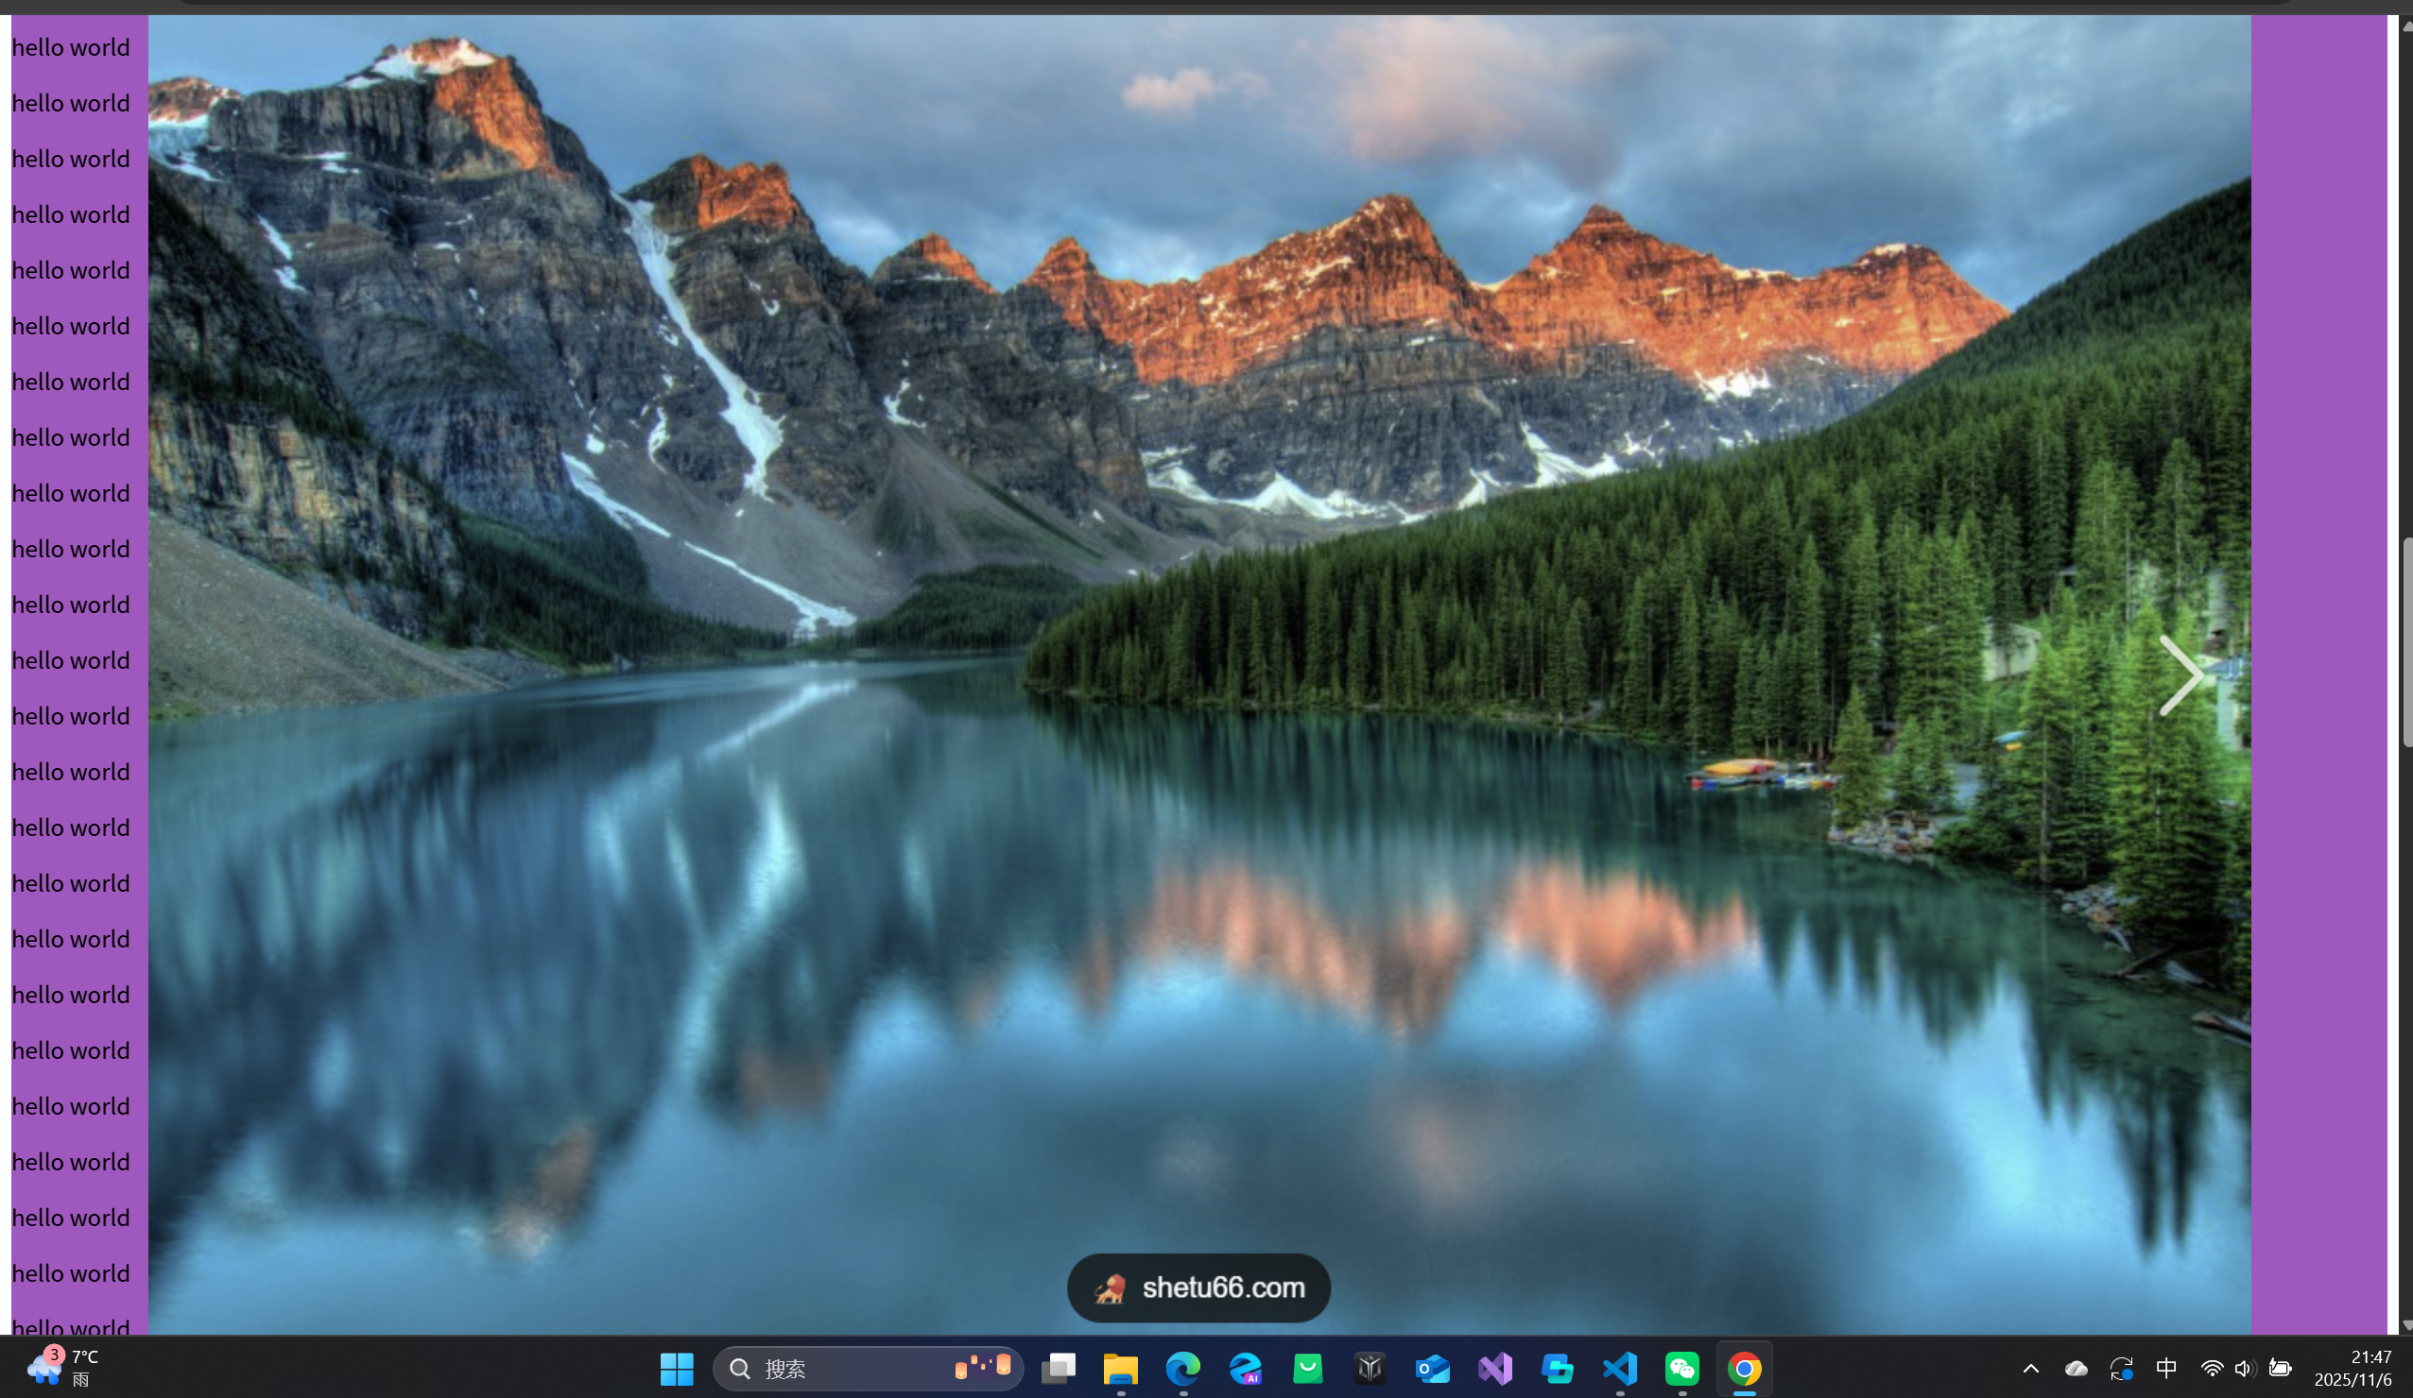Open WeChat from the taskbar

(1682, 1369)
